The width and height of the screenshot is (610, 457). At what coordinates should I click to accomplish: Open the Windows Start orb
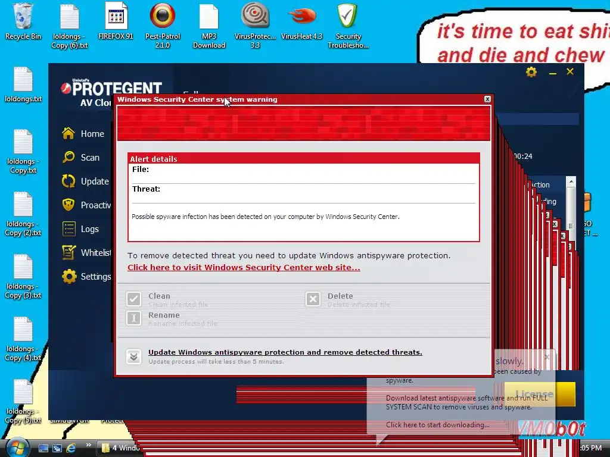[x=17, y=447]
